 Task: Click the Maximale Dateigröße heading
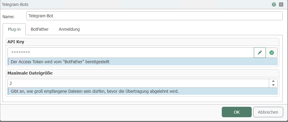point(30,73)
